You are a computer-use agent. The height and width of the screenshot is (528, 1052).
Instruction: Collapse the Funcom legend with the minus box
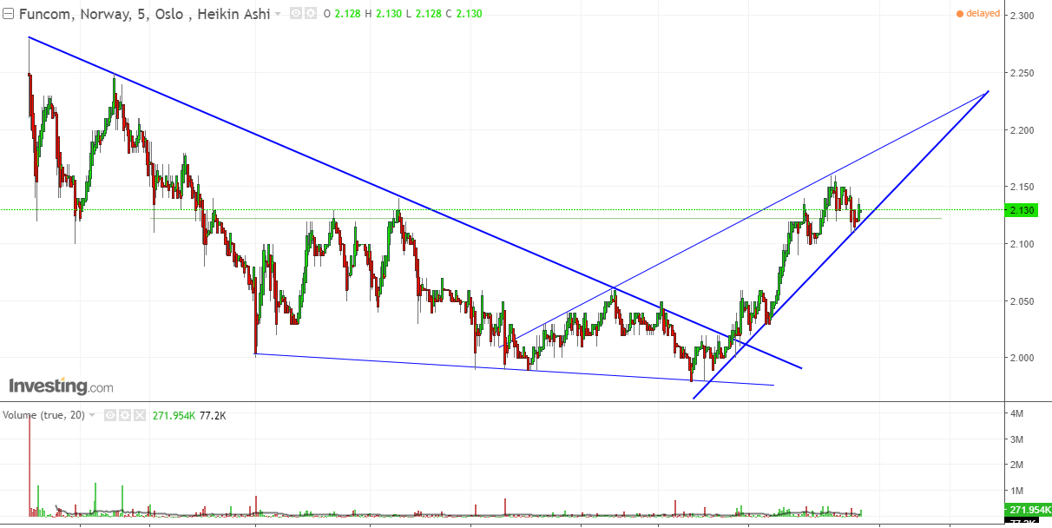(x=7, y=14)
